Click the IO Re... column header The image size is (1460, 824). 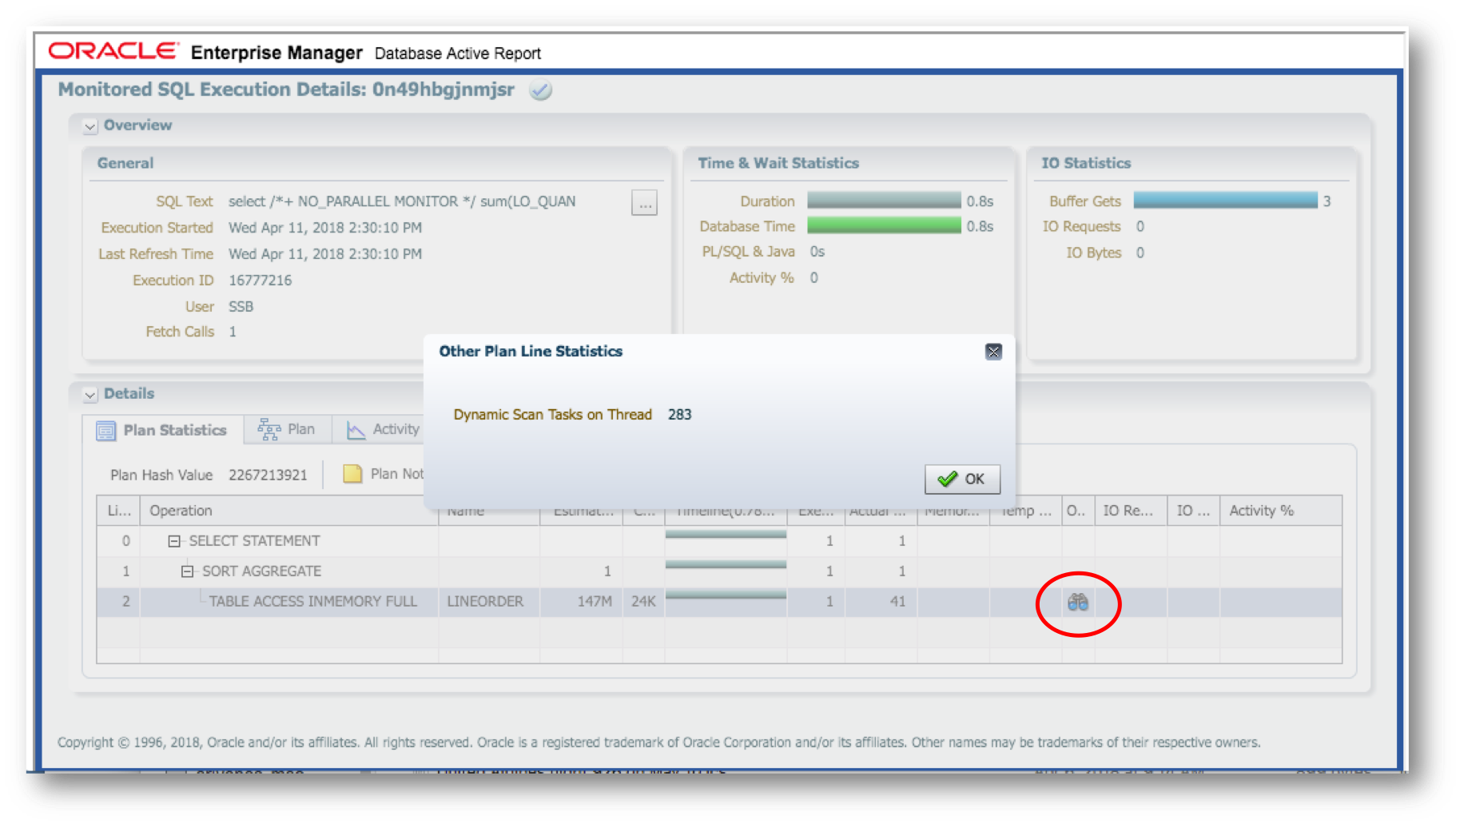(x=1130, y=511)
